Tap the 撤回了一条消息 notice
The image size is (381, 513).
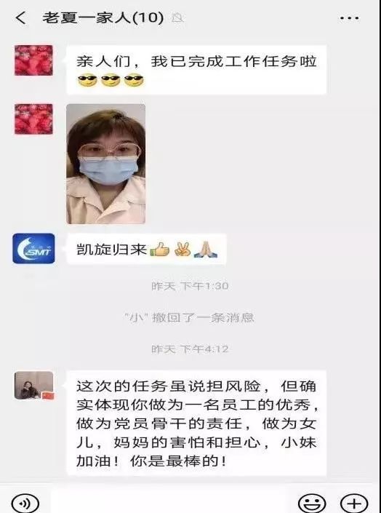point(190,318)
